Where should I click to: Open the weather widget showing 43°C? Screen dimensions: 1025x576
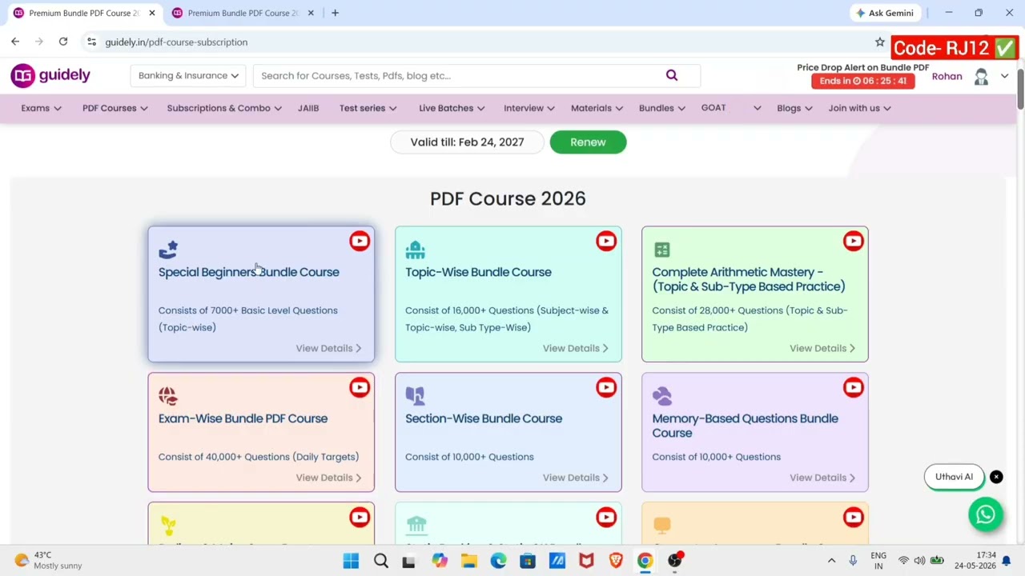[x=48, y=560]
